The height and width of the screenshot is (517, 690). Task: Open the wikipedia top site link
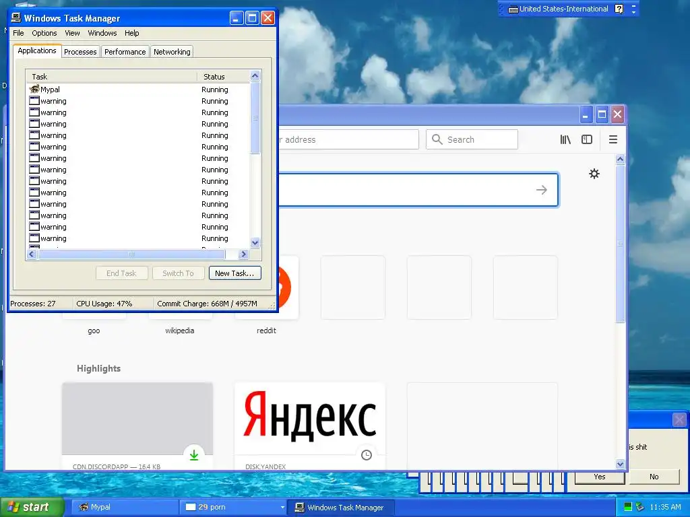[x=179, y=331]
